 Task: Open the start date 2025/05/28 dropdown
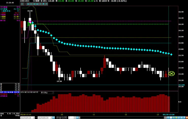tap(34, 118)
